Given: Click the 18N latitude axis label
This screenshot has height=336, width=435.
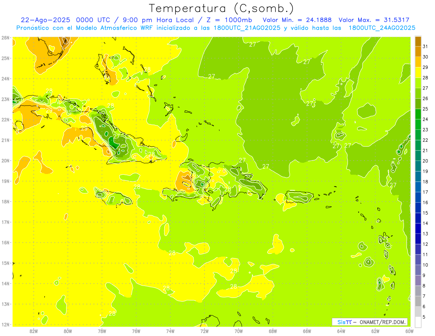Looking at the screenshot, I should 5,202.
